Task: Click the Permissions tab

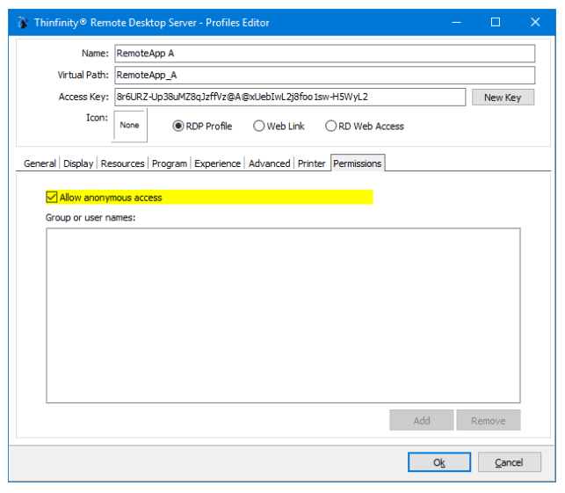Action: tap(357, 163)
